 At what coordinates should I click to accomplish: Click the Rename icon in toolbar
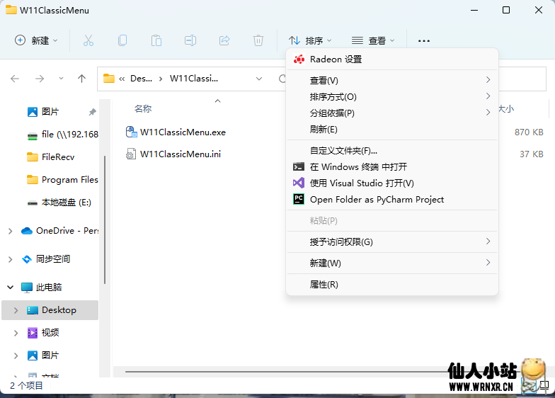190,41
